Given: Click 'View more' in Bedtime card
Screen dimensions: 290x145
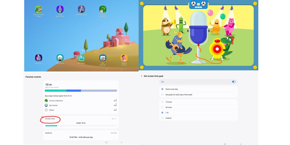Looking at the screenshot, I should (x=113, y=133).
